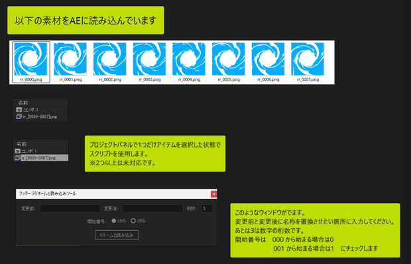Click composition icon in panel with highlighted footage
The height and width of the screenshot is (264, 411).
(17, 151)
